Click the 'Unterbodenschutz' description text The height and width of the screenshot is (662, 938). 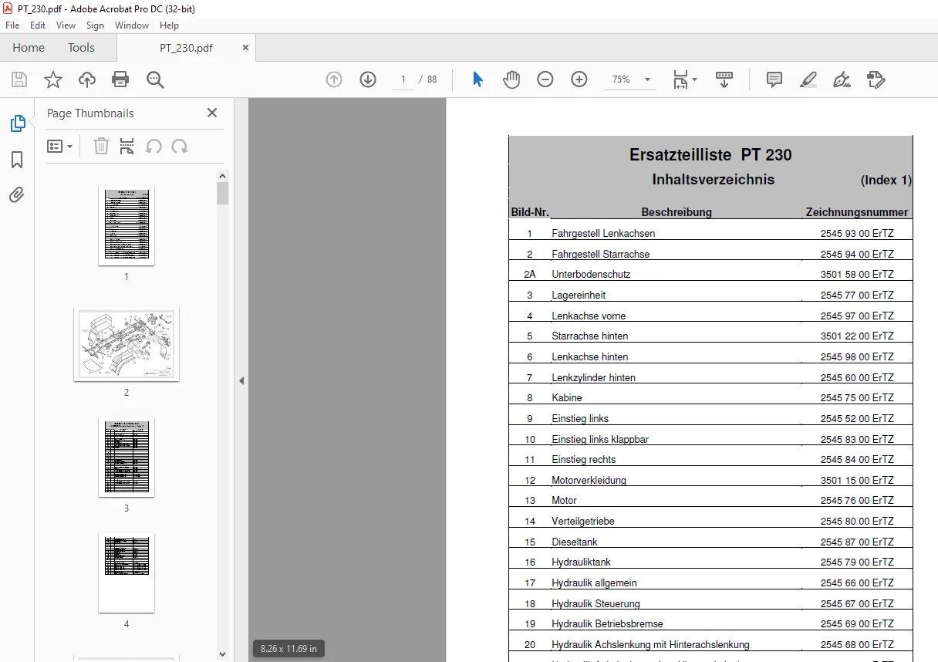click(x=591, y=275)
